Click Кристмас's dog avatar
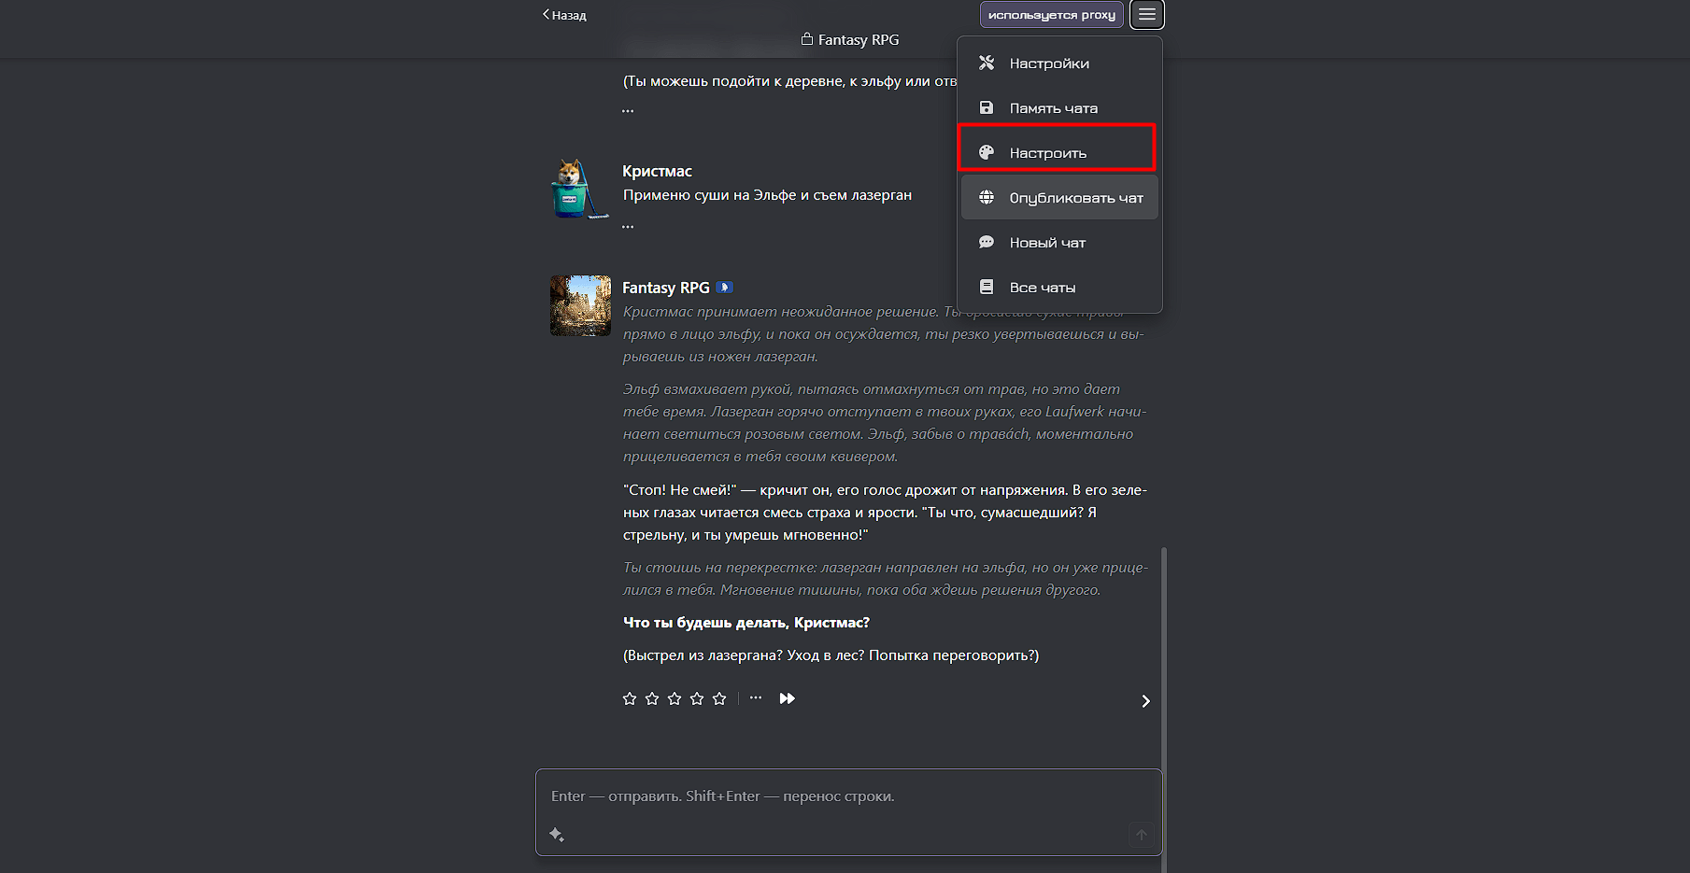Viewport: 1690px width, 873px height. click(580, 189)
